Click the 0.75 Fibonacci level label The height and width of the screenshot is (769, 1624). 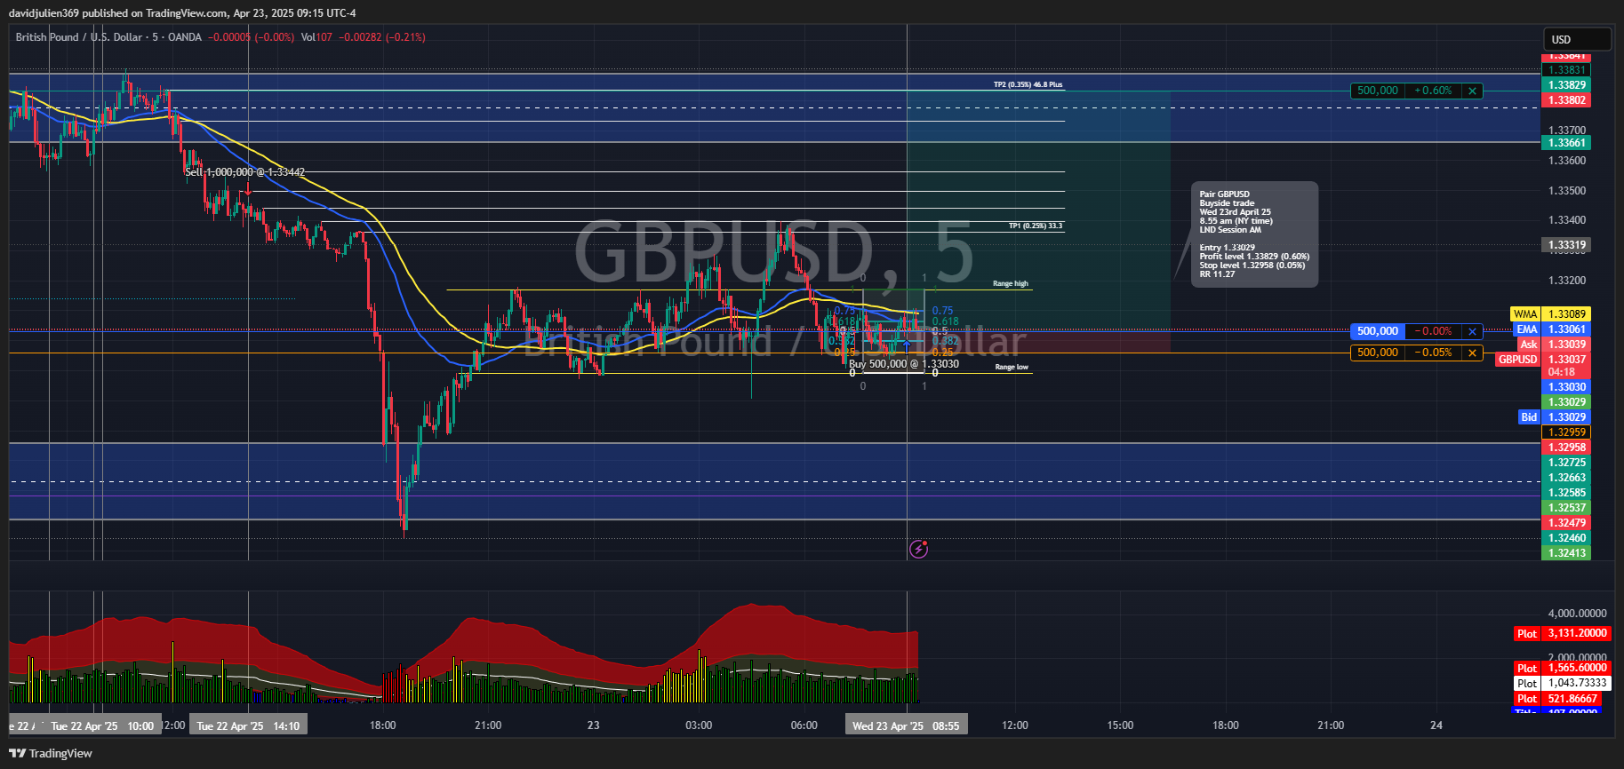point(942,312)
